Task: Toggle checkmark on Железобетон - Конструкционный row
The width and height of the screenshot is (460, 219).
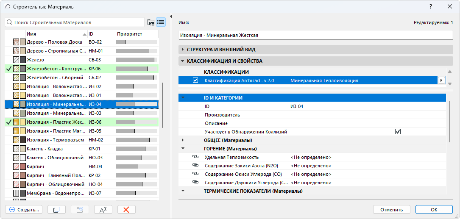Action: (x=8, y=69)
